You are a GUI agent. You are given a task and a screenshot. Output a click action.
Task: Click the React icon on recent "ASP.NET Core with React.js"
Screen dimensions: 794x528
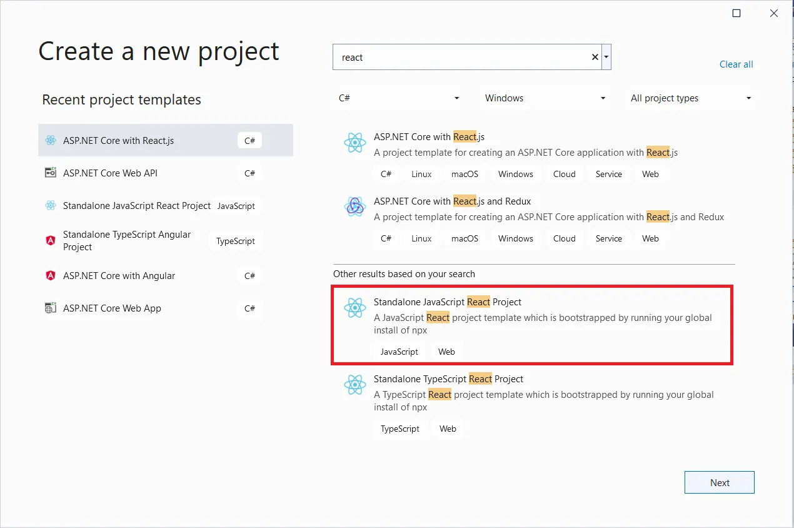(50, 140)
